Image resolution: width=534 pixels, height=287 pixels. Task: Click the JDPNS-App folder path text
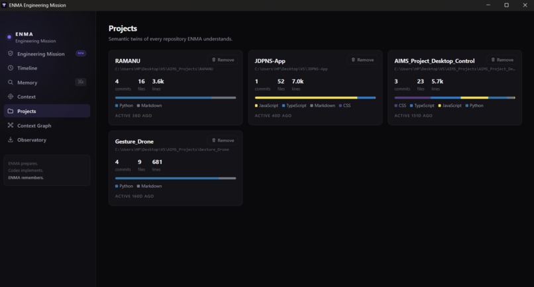[x=291, y=69]
